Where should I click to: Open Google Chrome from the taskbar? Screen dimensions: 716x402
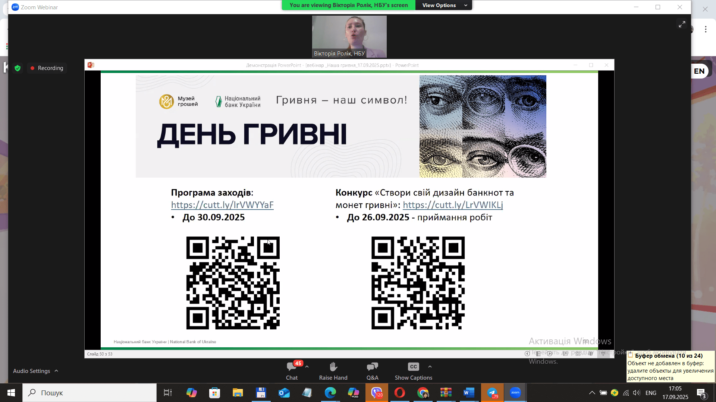coord(423,393)
